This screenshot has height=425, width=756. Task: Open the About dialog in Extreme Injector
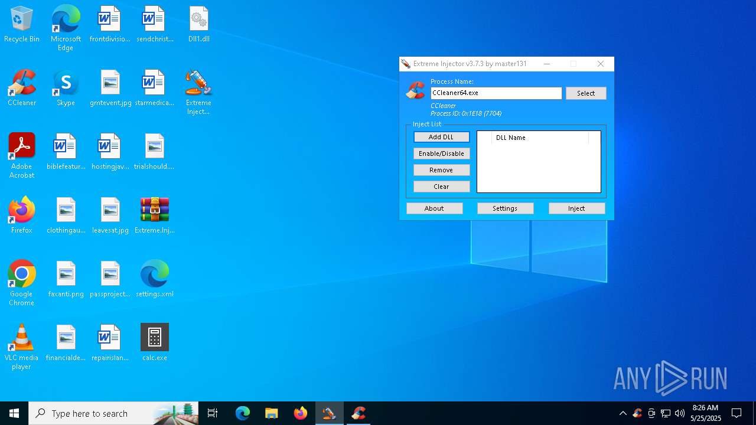point(434,208)
